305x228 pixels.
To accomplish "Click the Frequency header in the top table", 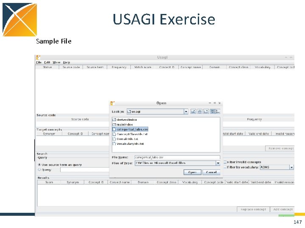I will [x=119, y=67].
